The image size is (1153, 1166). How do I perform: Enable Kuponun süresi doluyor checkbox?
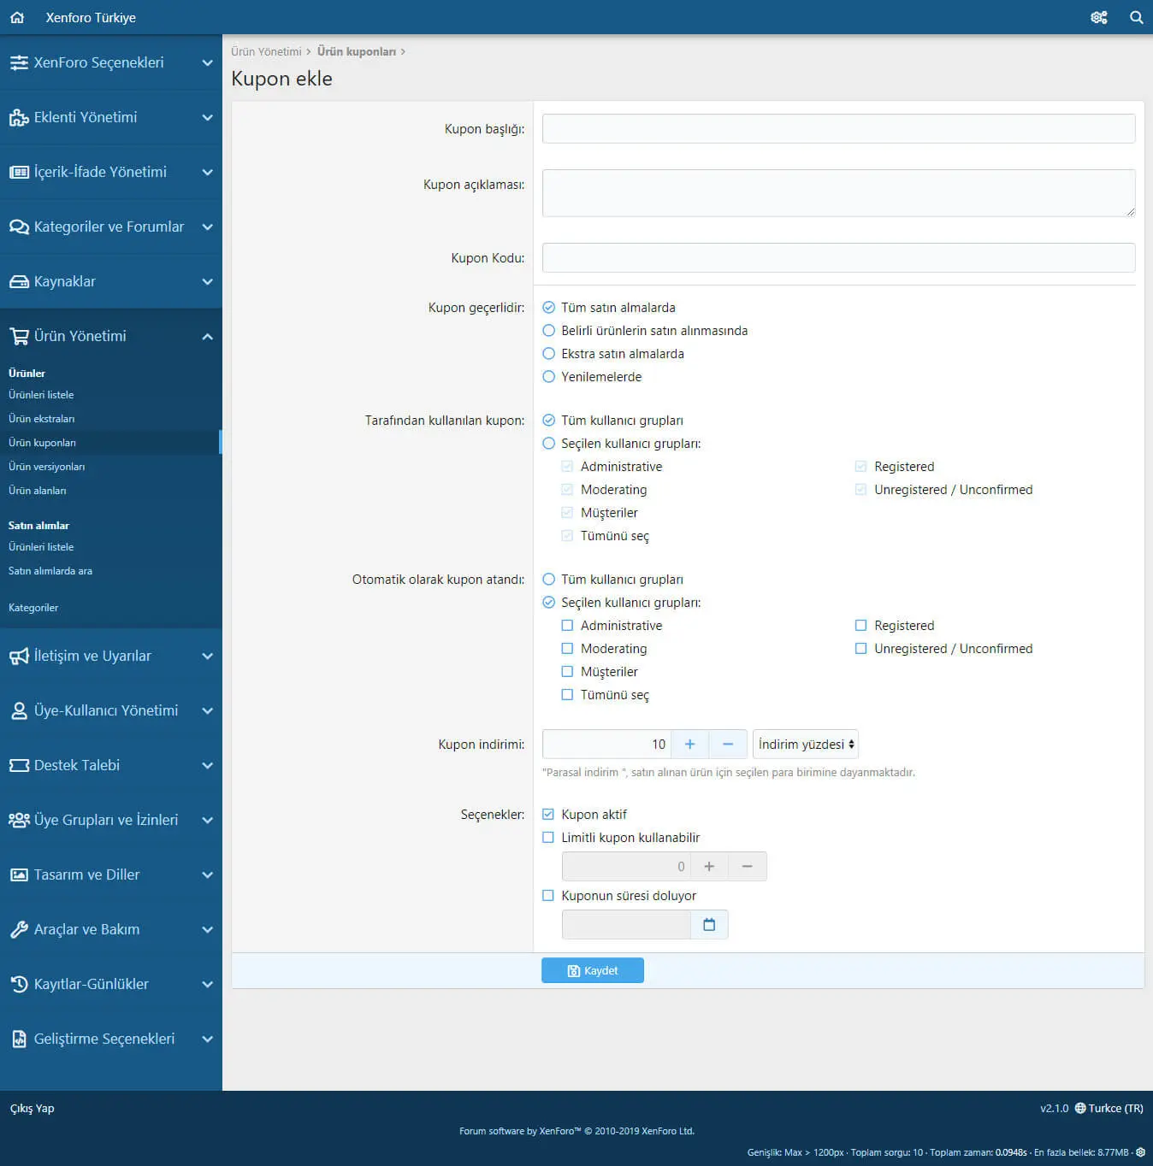point(548,896)
